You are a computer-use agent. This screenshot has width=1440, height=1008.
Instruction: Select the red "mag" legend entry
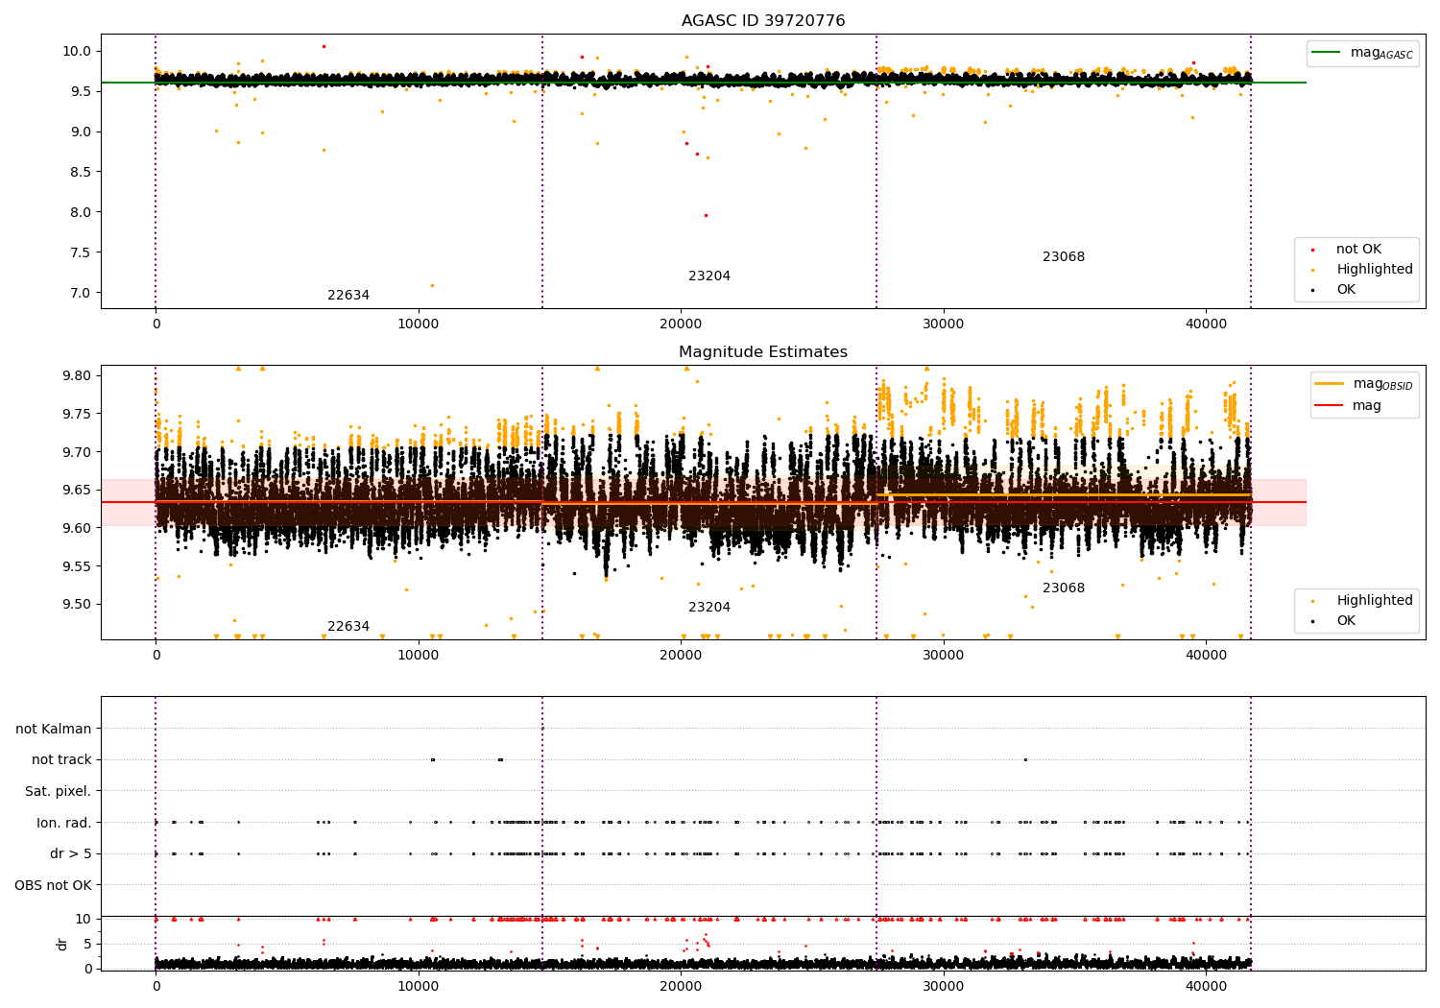point(1349,406)
